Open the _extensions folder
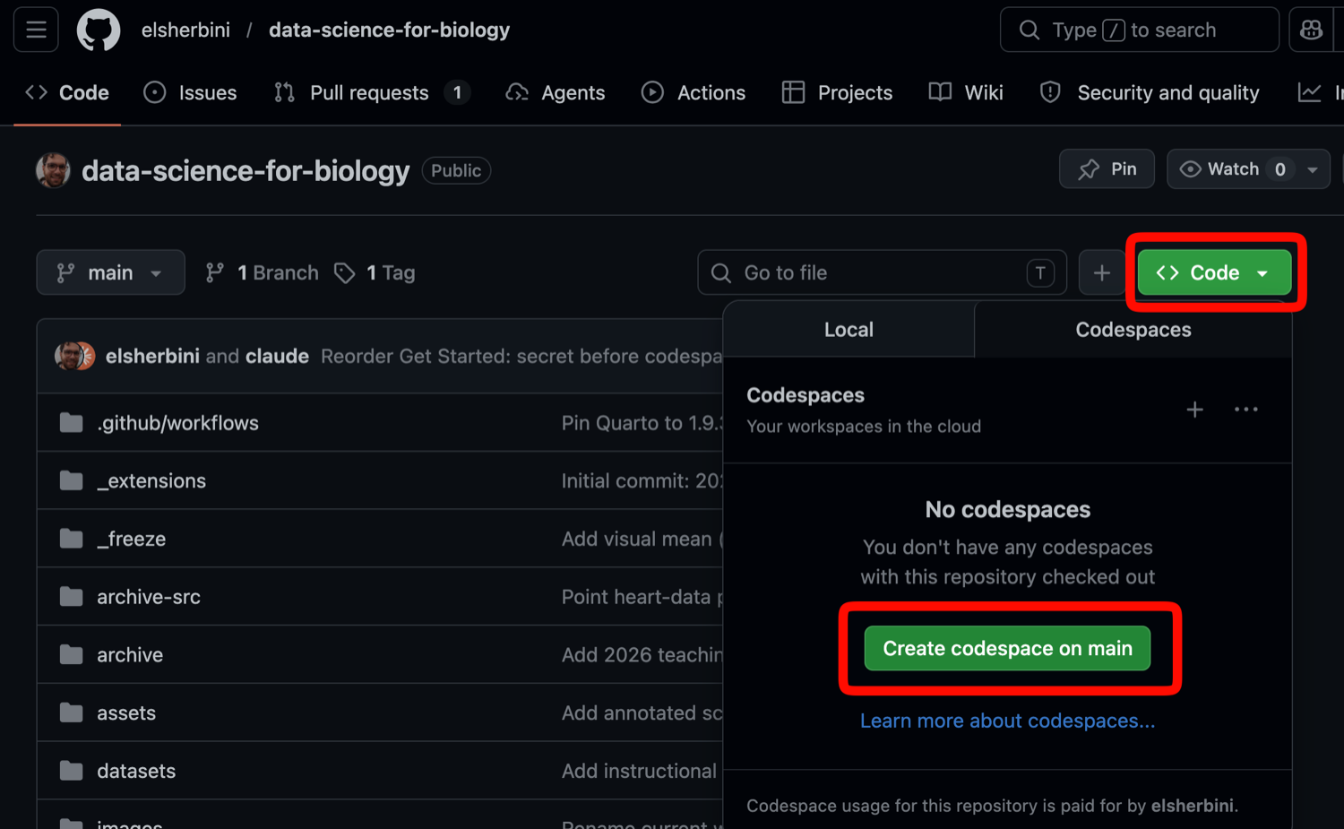The height and width of the screenshot is (829, 1344). click(x=151, y=480)
